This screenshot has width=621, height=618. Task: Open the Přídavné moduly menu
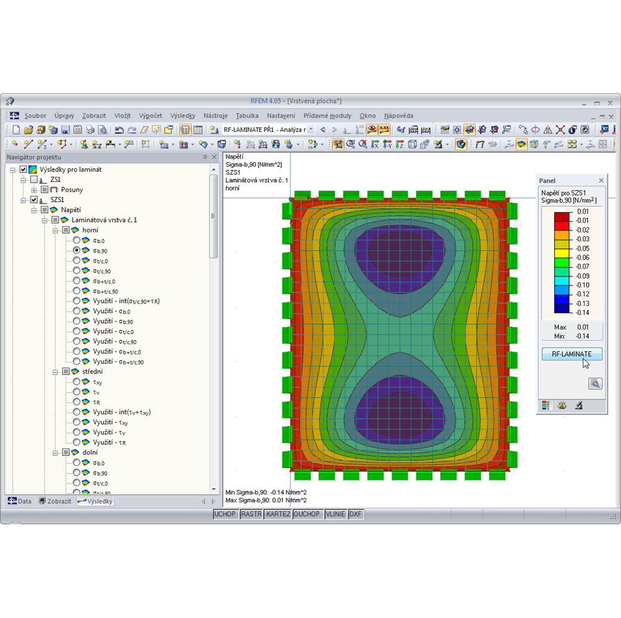(x=327, y=116)
